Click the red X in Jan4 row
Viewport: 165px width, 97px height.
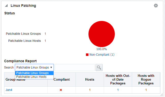tap(61, 90)
